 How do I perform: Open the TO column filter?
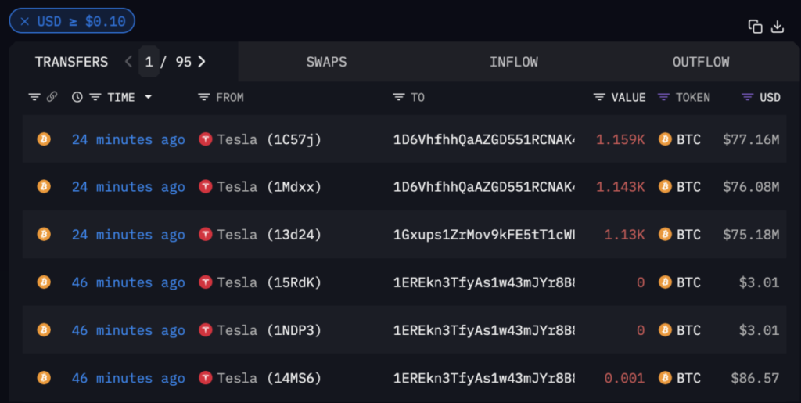[x=399, y=97]
